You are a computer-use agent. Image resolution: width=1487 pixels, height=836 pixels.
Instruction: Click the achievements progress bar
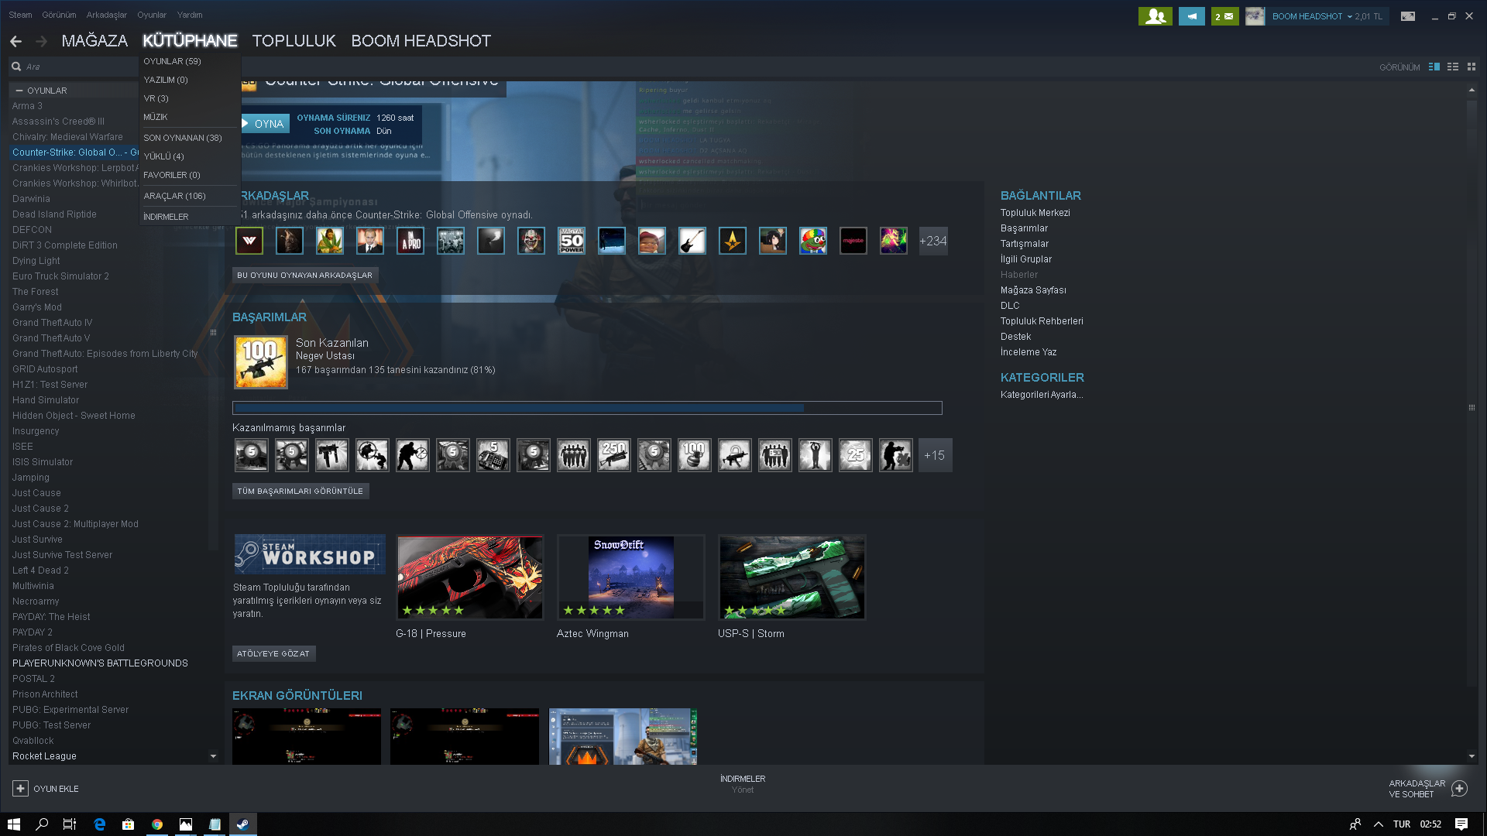[587, 408]
